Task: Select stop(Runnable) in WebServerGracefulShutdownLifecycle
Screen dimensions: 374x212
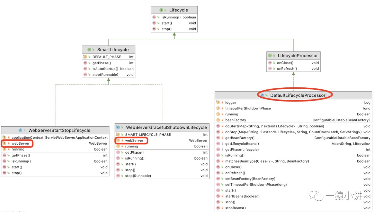Action: click(x=162, y=176)
